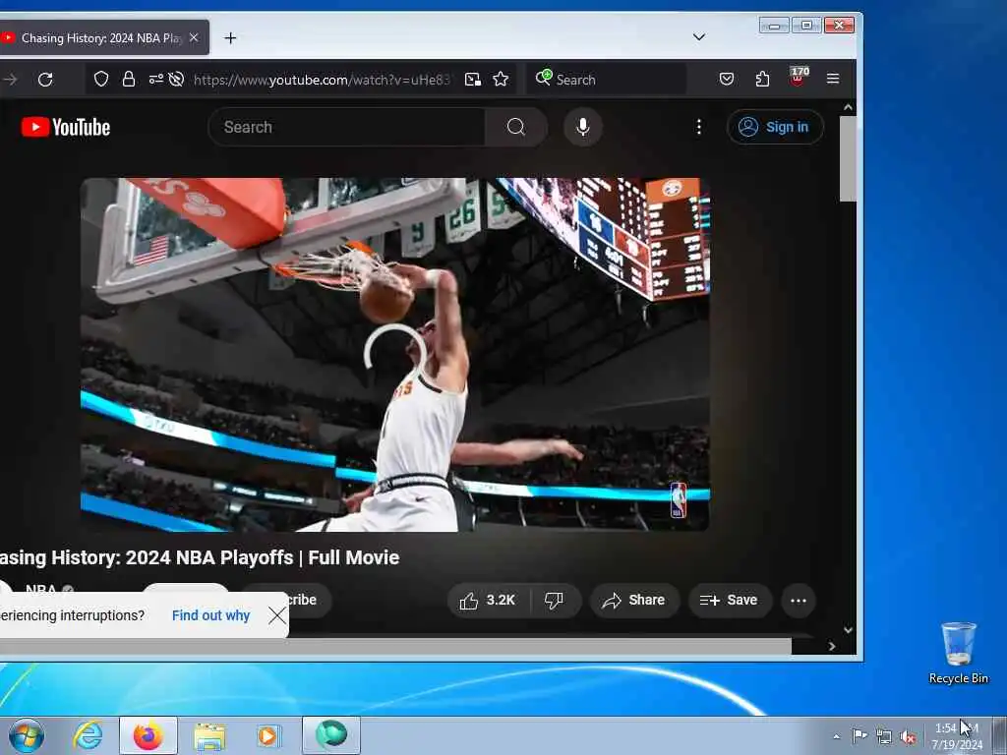Click the picture-in-picture icon in the address bar
The width and height of the screenshot is (1007, 755).
[x=473, y=79]
